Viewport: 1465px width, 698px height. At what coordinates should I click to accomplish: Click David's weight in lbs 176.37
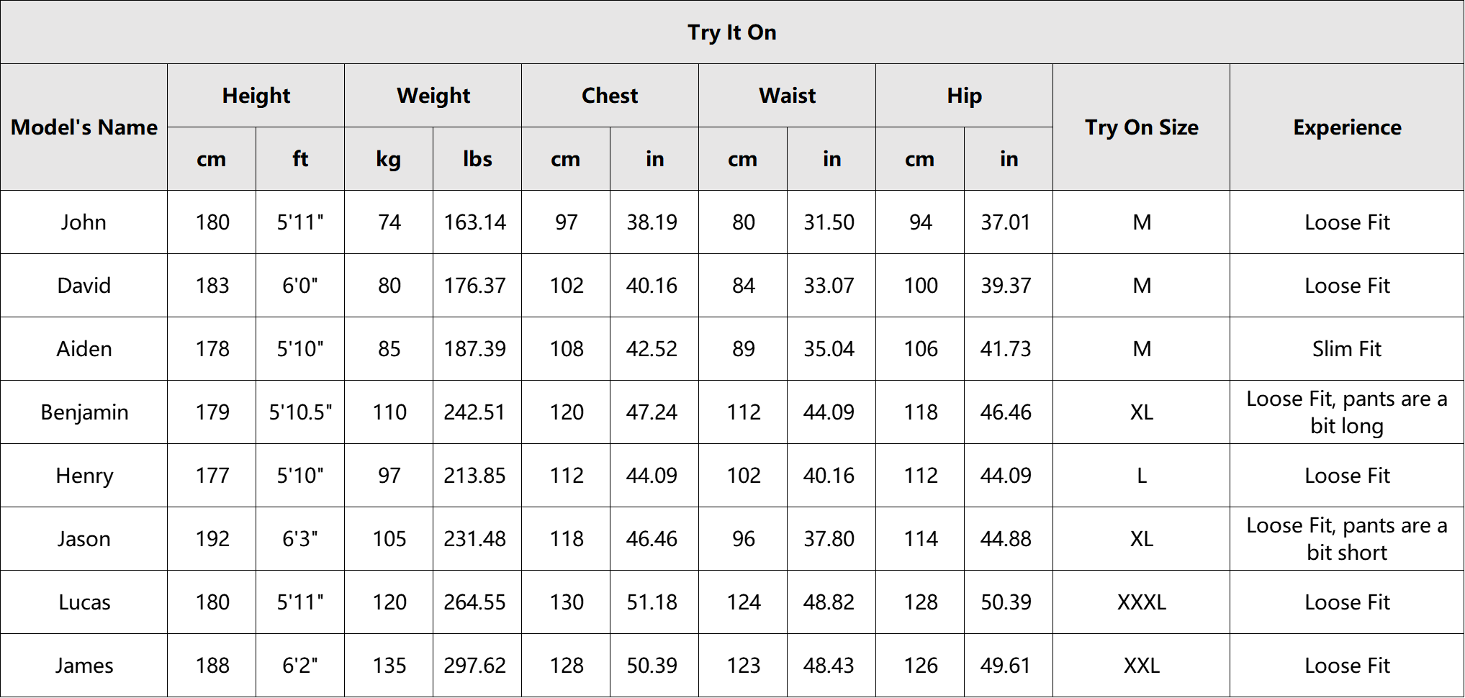point(477,286)
